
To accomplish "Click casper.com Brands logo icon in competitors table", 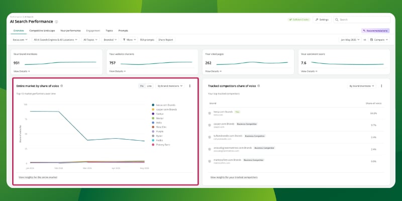I will (x=210, y=125).
